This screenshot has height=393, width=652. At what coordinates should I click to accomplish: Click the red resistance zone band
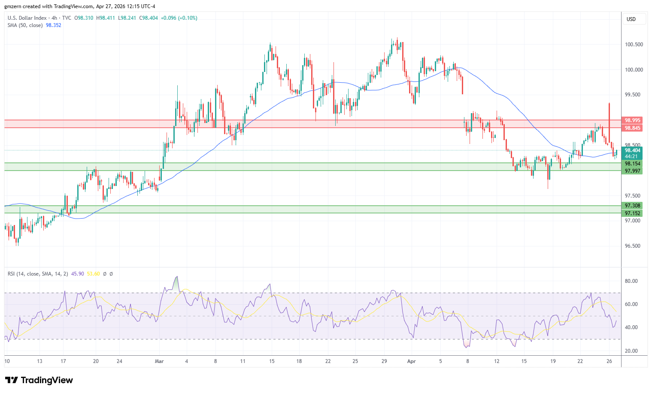(x=312, y=124)
